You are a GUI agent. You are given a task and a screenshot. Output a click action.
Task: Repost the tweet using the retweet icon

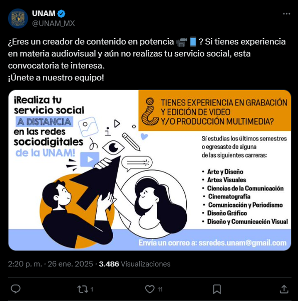(x=83, y=289)
